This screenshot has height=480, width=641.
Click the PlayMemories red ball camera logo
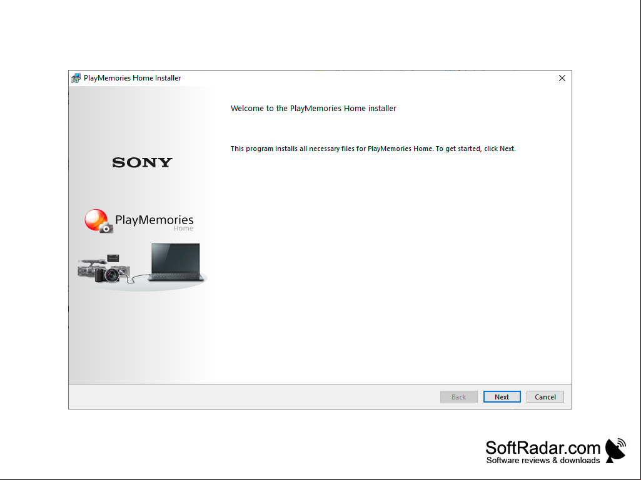[x=98, y=221]
